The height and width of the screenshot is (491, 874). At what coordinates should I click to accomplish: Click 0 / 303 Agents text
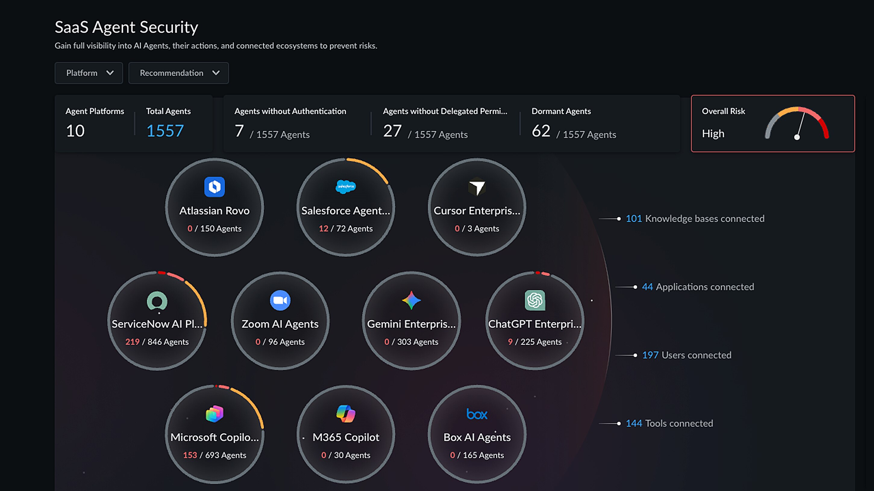[x=411, y=342]
